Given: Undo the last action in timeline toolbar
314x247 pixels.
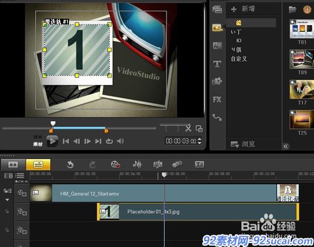Looking at the screenshot, I should [70, 165].
